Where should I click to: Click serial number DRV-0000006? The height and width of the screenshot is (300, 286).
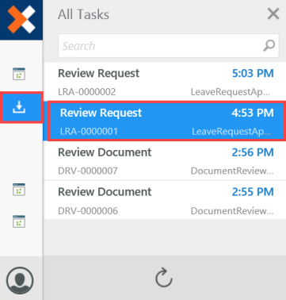click(88, 211)
